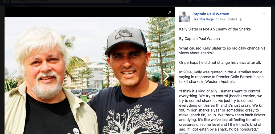View edit history via Edited link

click(x=232, y=19)
